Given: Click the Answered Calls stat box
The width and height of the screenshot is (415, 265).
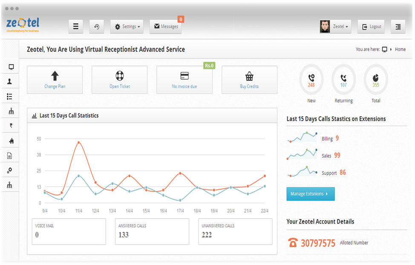Looking at the screenshot, I should pos(152,231).
